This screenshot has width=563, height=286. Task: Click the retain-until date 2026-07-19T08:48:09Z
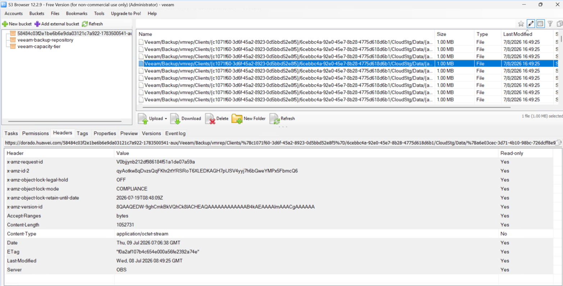tap(140, 198)
